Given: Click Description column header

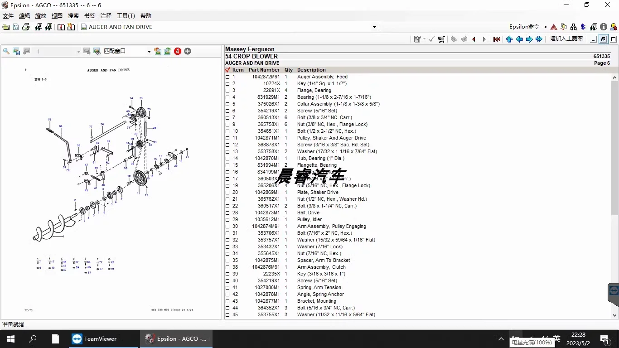Looking at the screenshot, I should (x=311, y=70).
